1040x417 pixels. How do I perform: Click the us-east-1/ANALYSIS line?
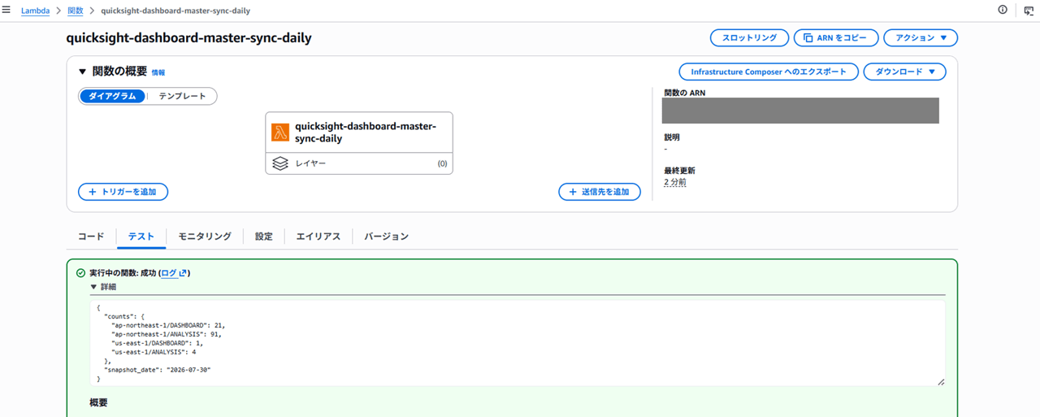[154, 352]
